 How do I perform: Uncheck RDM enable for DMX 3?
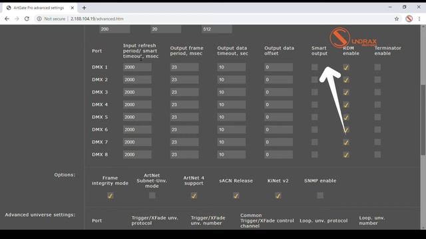coord(346,92)
